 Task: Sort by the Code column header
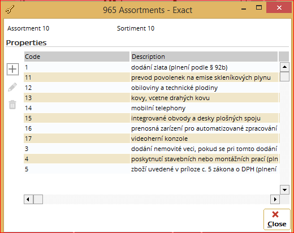[x=77, y=57]
